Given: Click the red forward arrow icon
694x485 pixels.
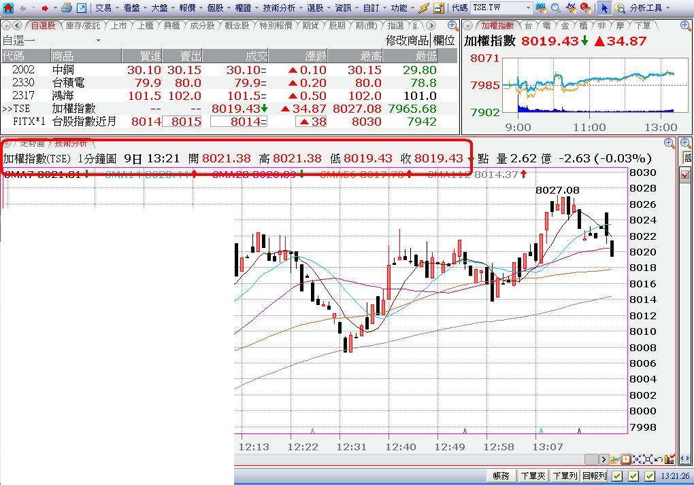Looking at the screenshot, I should [45, 8].
